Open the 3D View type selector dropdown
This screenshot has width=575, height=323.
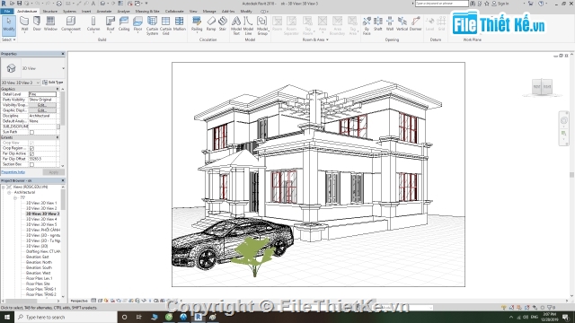[63, 68]
